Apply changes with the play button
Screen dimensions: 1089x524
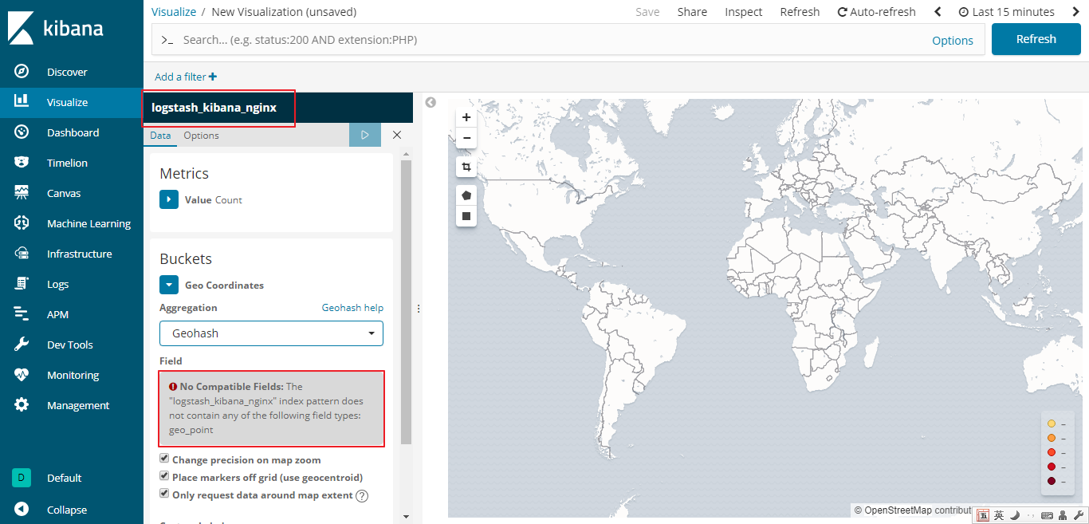(x=365, y=135)
